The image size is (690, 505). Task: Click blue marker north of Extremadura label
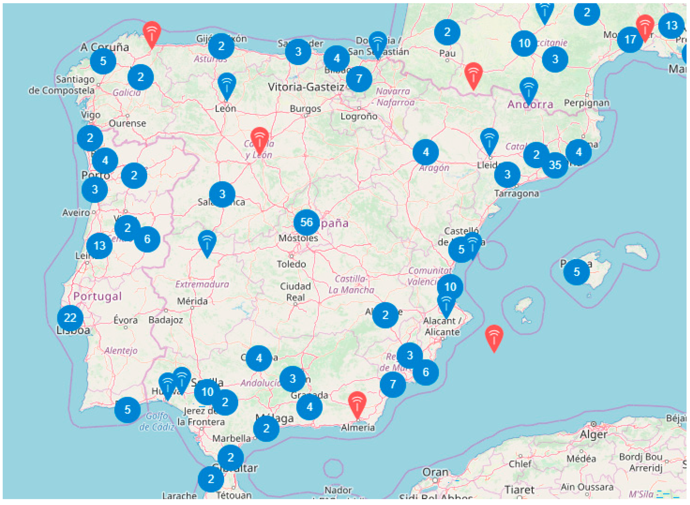pyautogui.click(x=207, y=242)
